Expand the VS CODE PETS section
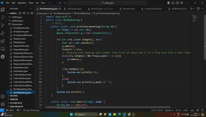The width and height of the screenshot is (206, 117). pyautogui.click(x=20, y=103)
